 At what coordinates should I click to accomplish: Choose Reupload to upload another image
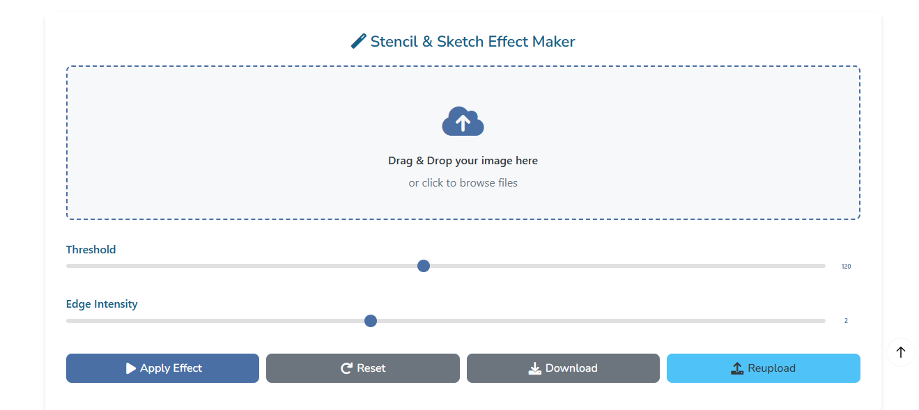pos(764,368)
